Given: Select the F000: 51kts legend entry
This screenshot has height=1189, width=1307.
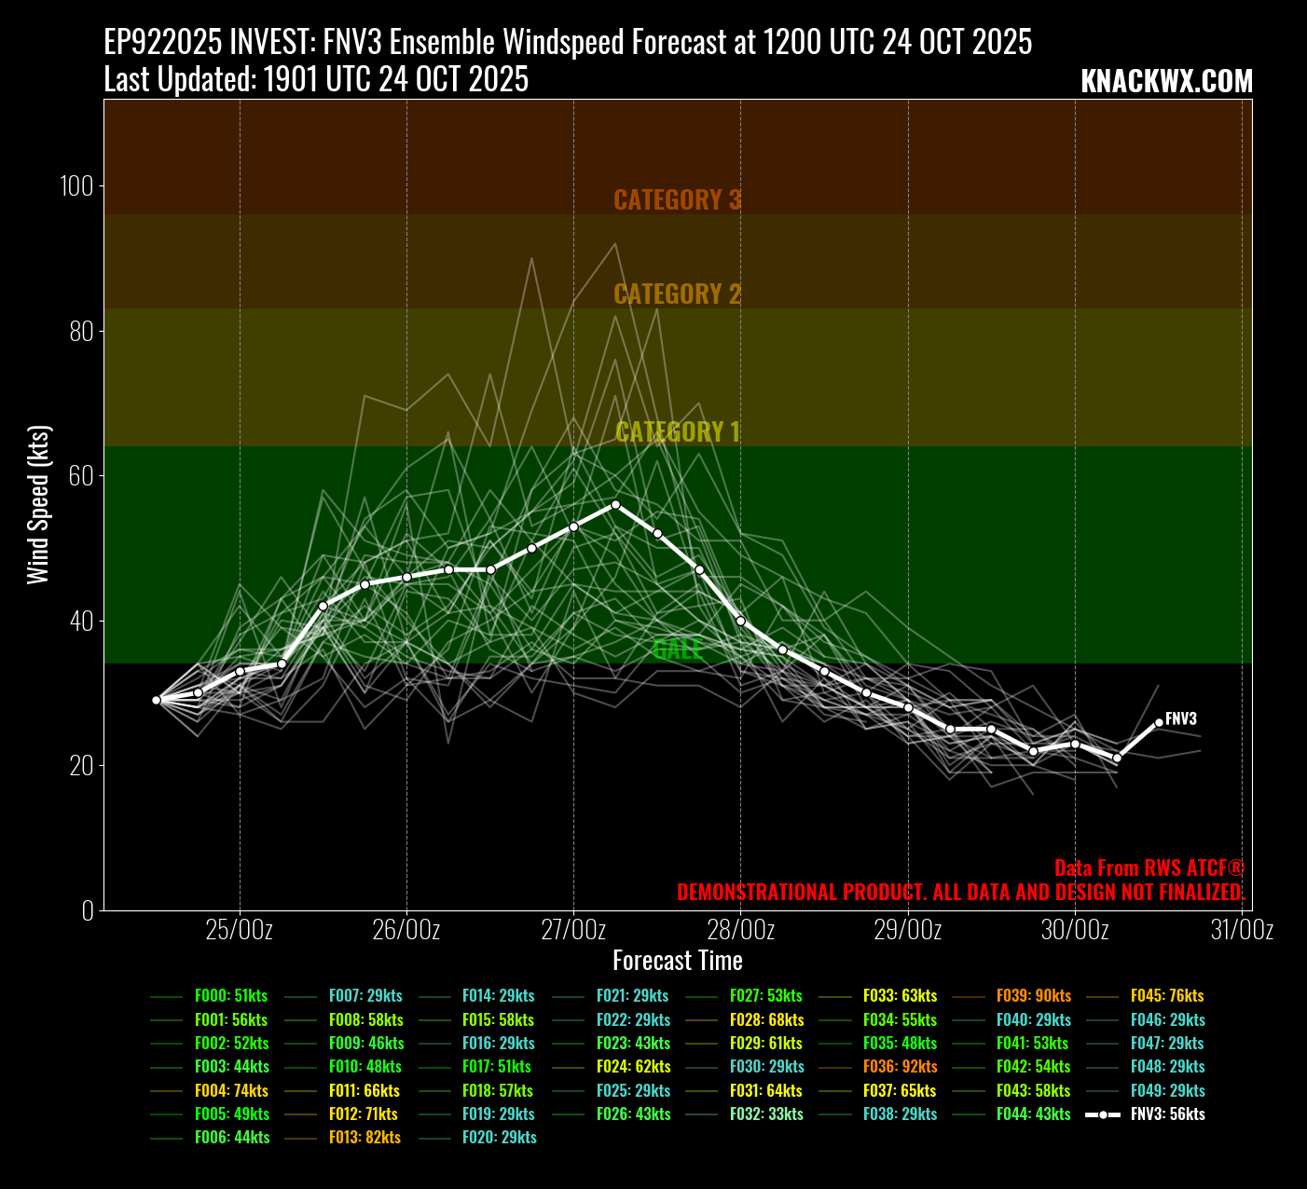Looking at the screenshot, I should 230,996.
